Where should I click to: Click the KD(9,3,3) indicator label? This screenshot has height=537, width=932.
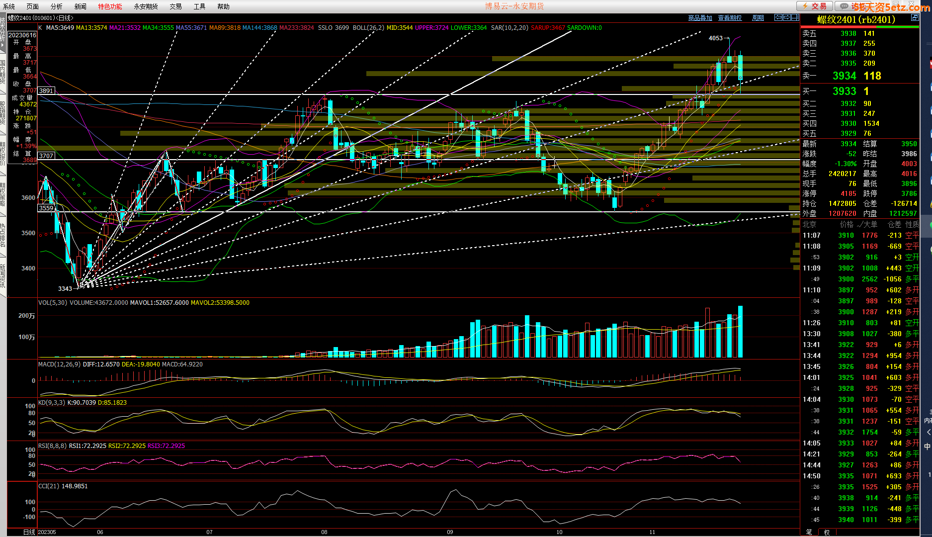[x=52, y=403]
